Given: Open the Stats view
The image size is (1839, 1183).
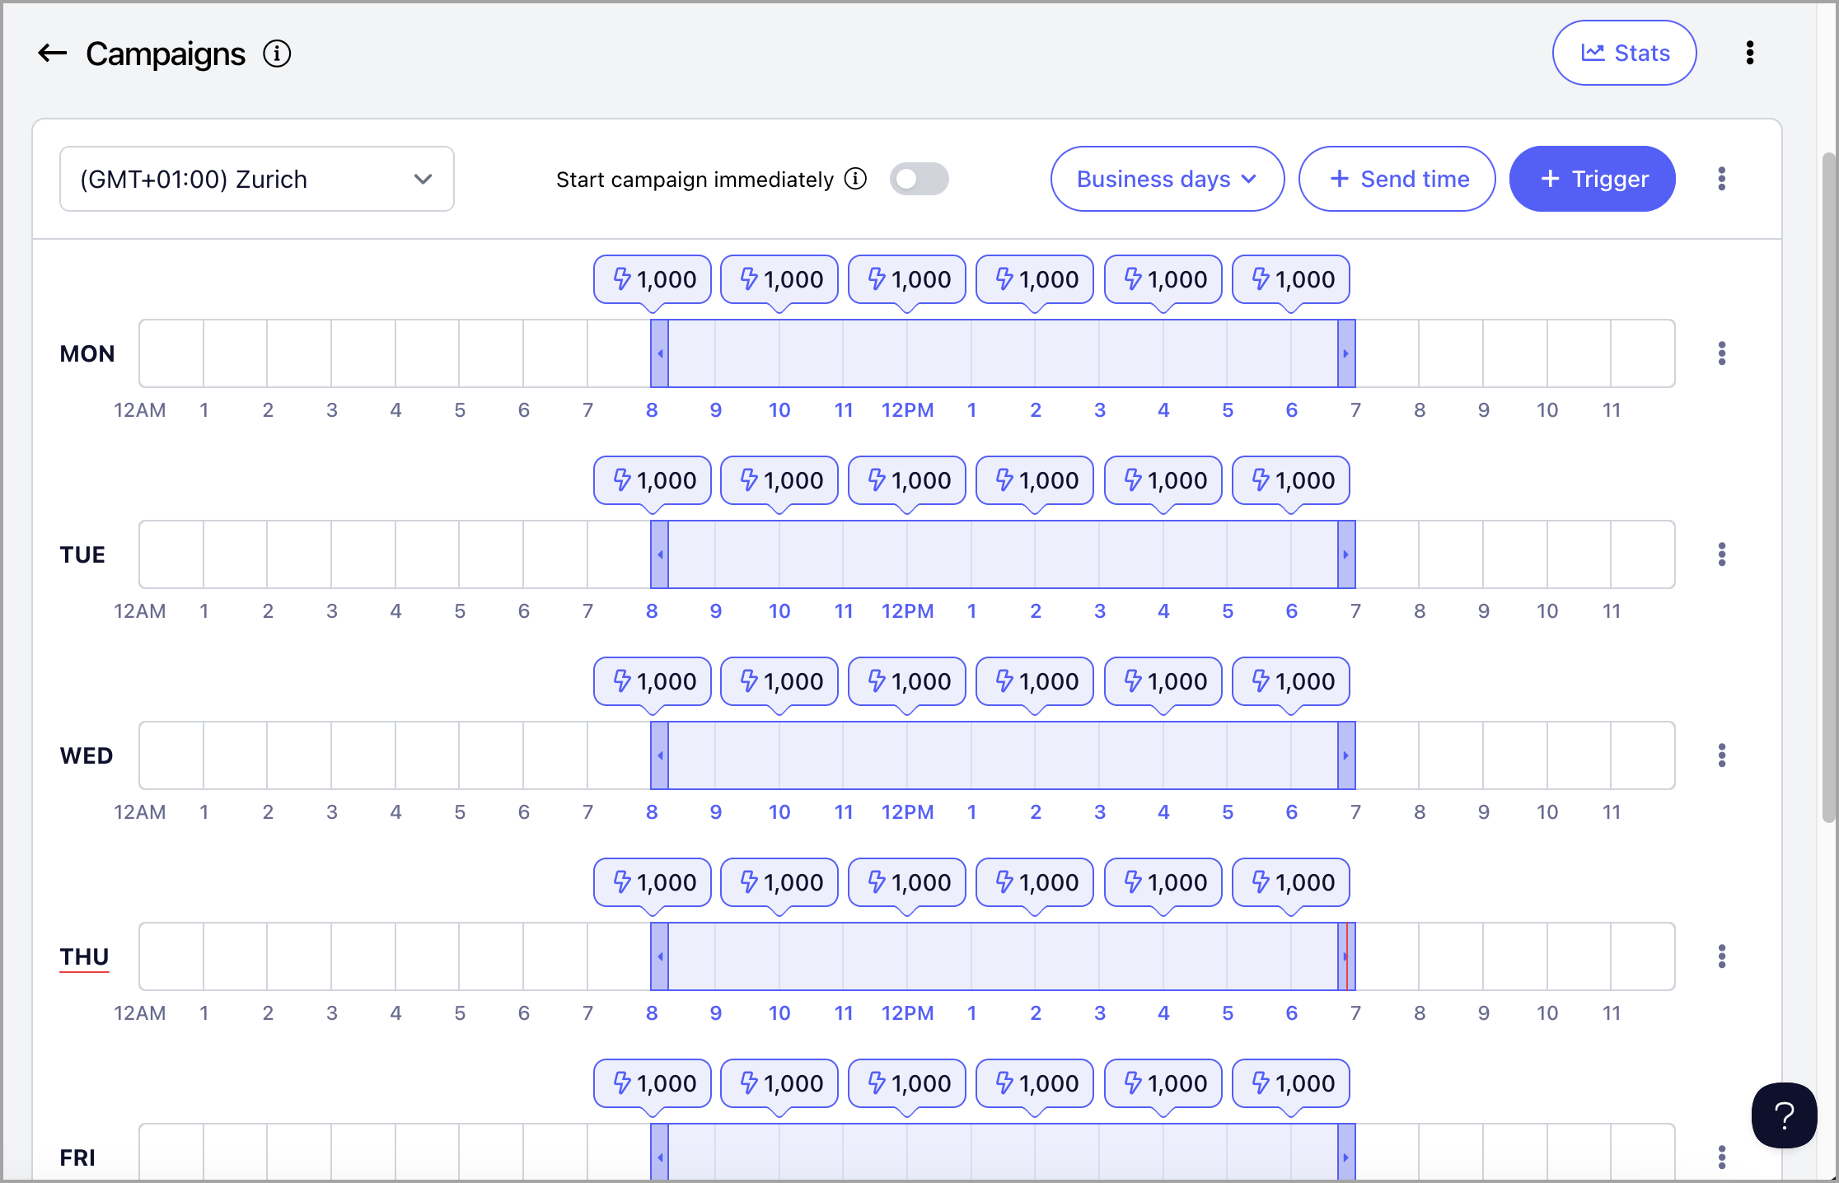Looking at the screenshot, I should click(1624, 53).
